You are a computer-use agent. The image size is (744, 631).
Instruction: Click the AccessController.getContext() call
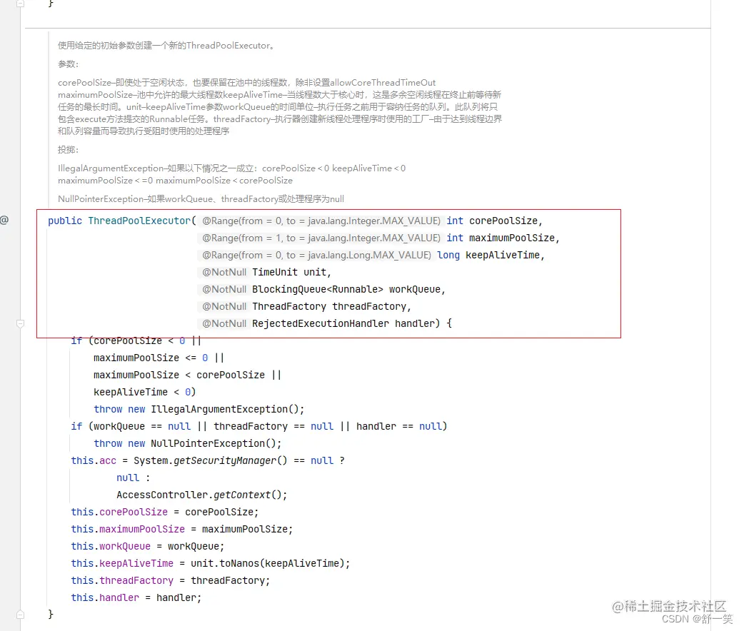tap(200, 495)
